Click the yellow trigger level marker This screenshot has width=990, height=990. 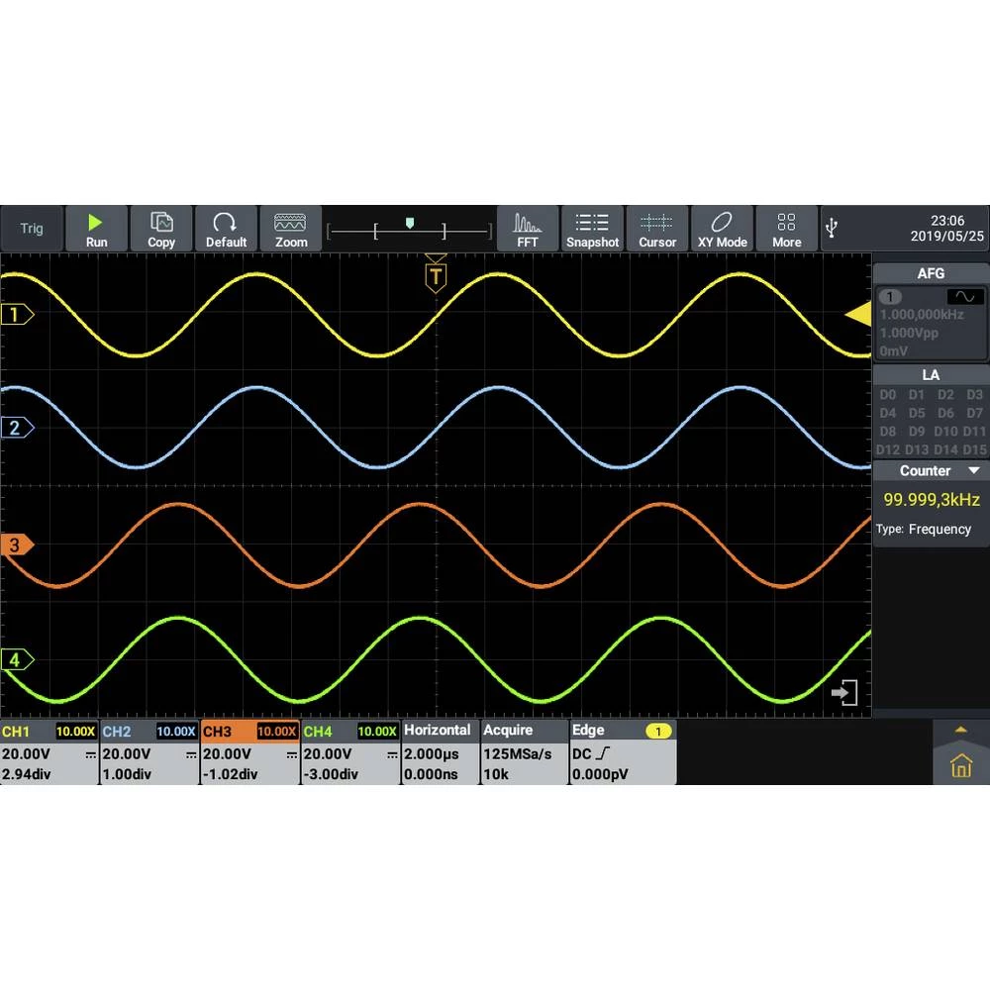(857, 315)
